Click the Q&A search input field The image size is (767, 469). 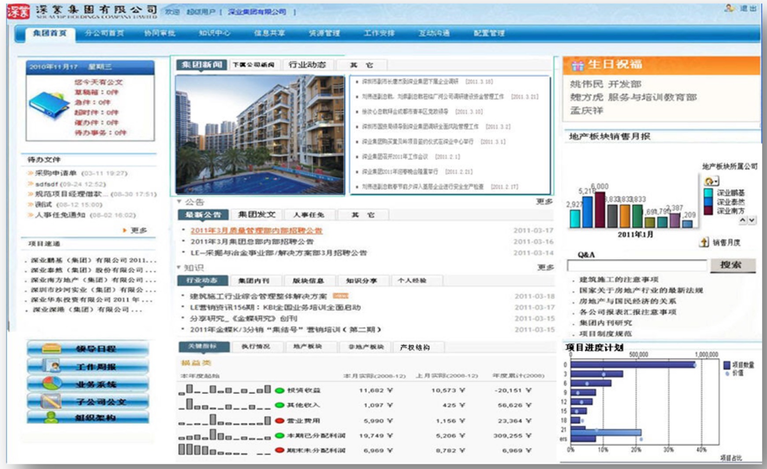pos(637,265)
